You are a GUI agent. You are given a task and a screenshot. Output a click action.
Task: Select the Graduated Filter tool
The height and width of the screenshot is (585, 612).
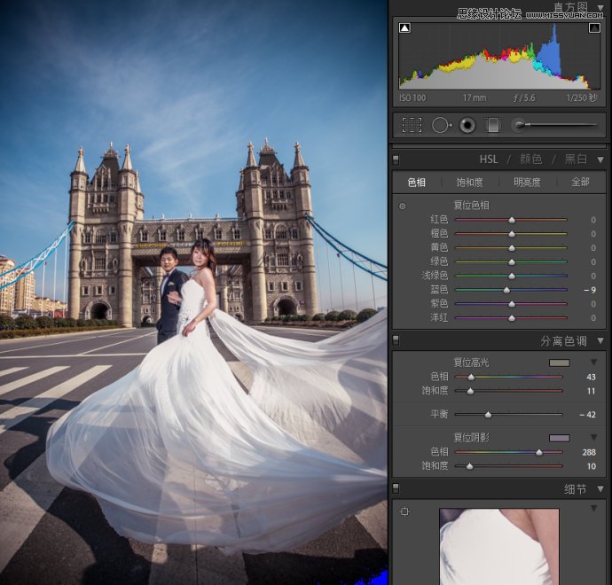pos(493,126)
